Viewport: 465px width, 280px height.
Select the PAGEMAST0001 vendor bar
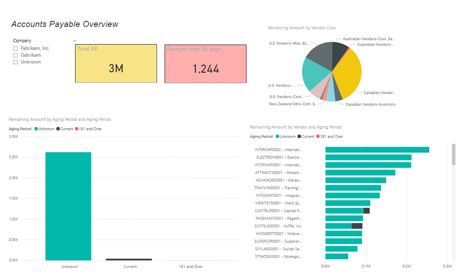[x=344, y=218]
